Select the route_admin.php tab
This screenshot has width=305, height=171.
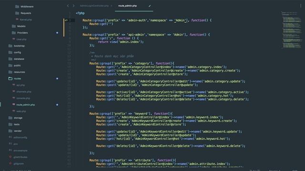coord(127,6)
